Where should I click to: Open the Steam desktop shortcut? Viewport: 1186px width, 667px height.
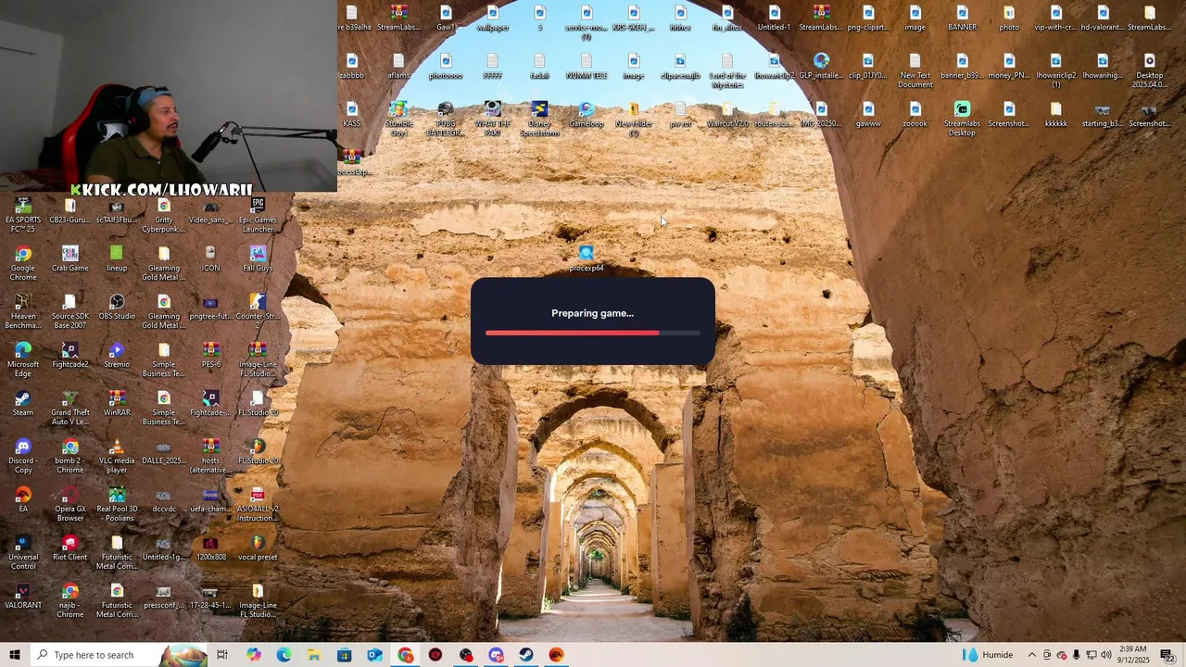(x=23, y=404)
